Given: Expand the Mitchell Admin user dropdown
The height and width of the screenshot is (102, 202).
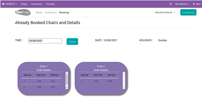Looking at the screenshot, I should tap(165, 12).
